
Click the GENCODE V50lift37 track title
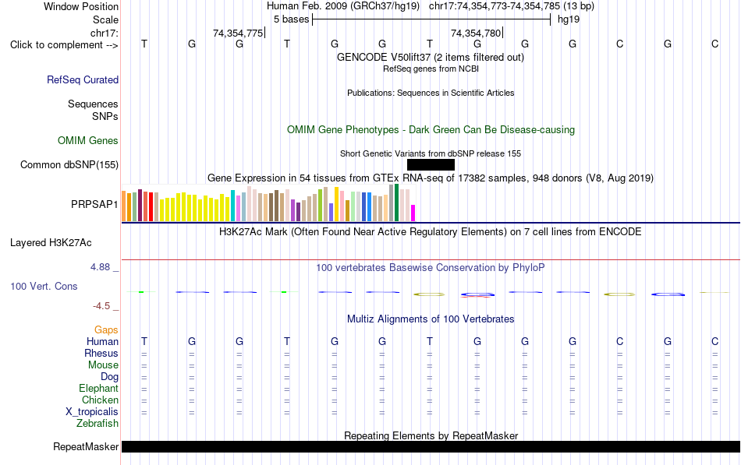430,57
